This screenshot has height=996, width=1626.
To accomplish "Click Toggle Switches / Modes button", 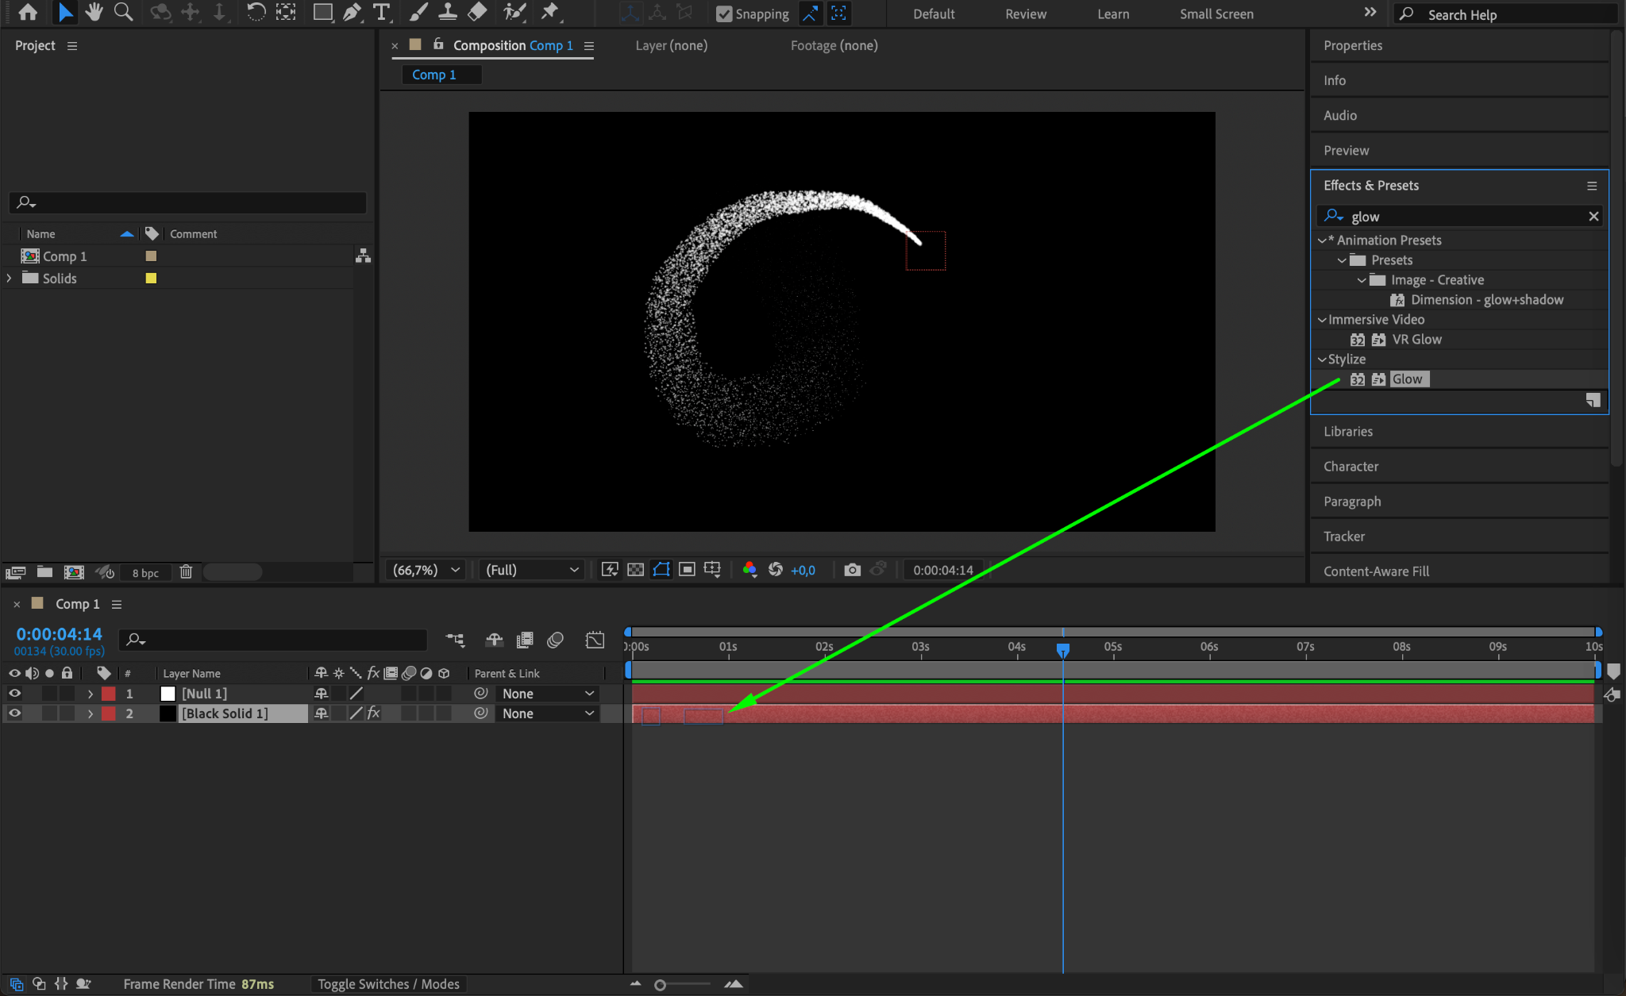I will tap(388, 984).
